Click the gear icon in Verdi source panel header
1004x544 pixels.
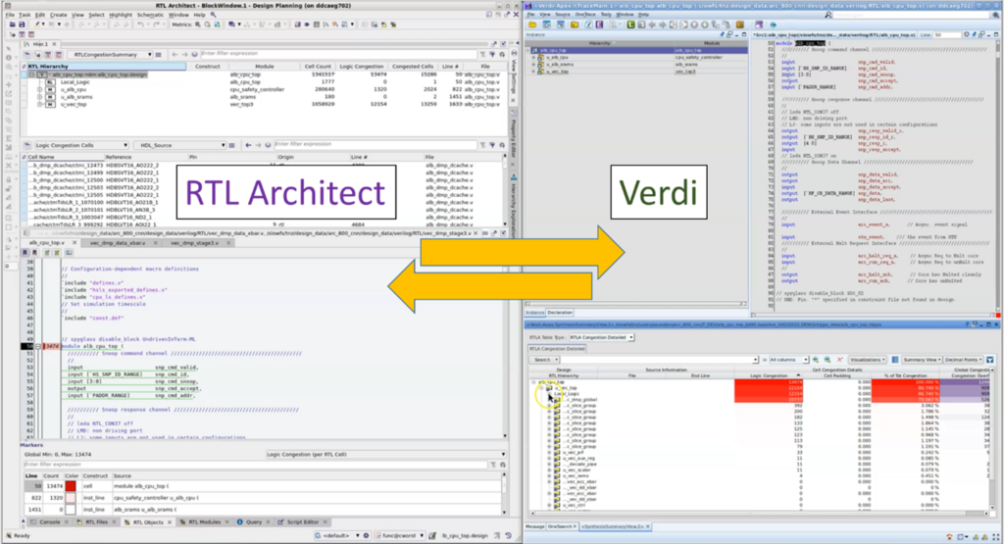pyautogui.click(x=966, y=34)
